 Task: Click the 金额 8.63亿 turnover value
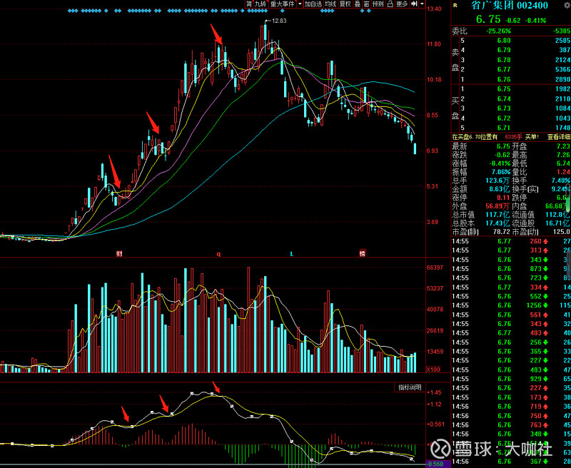click(499, 189)
